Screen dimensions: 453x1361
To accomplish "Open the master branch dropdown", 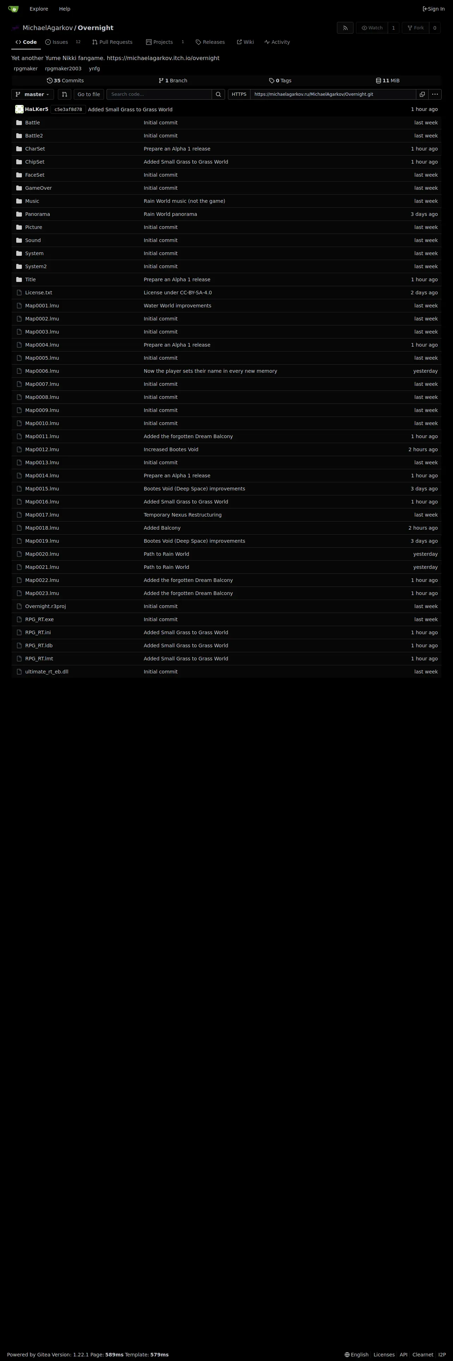I will pos(33,95).
